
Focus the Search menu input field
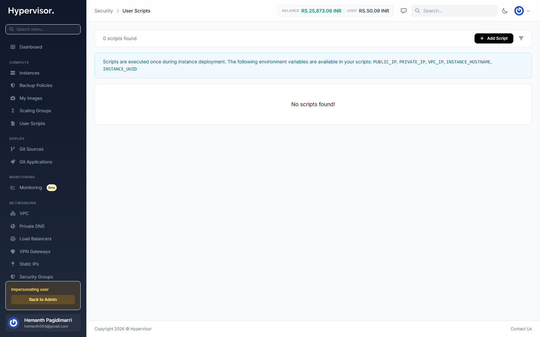[43, 29]
